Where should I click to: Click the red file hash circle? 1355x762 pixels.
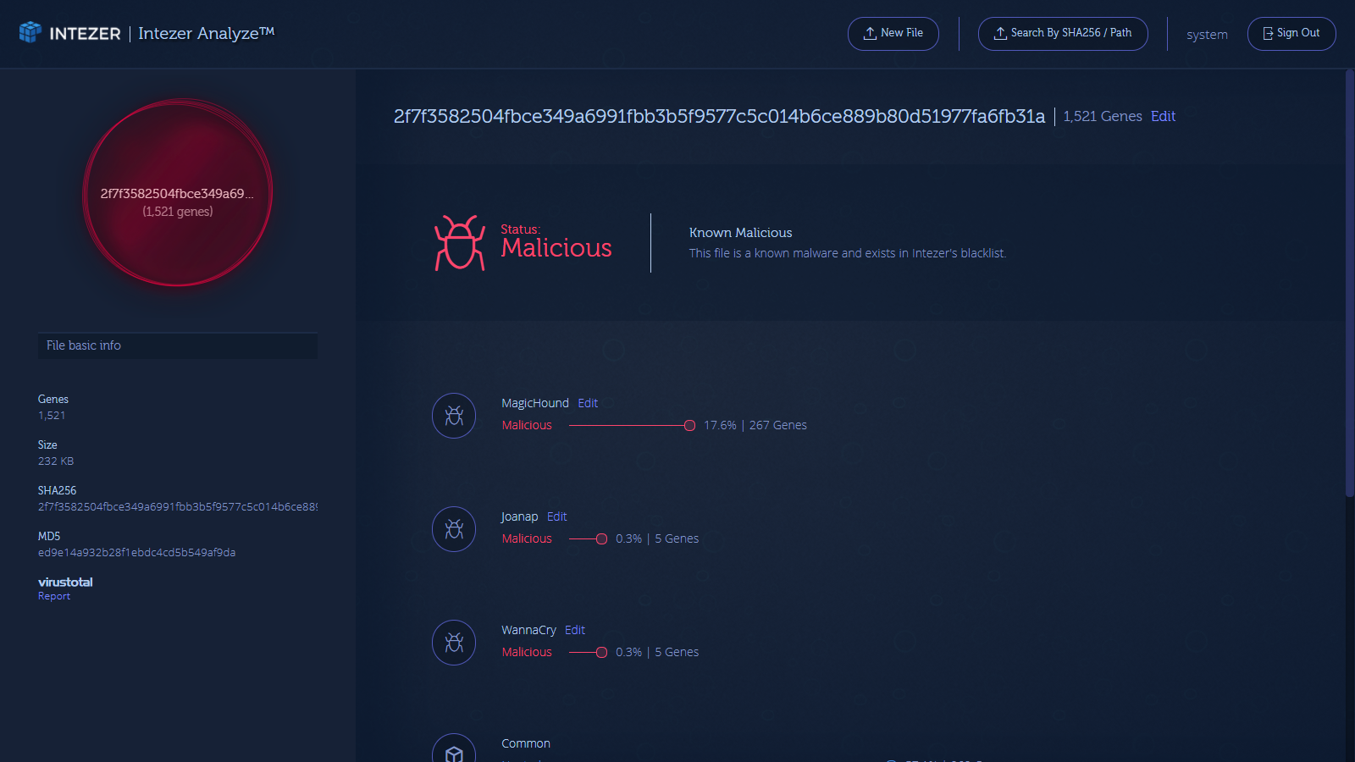tap(178, 193)
